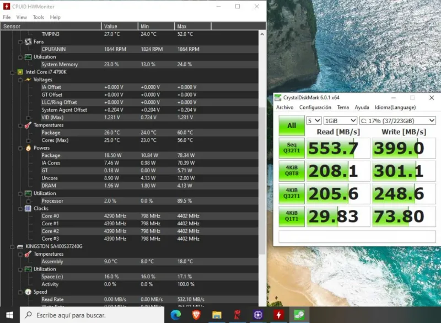The height and width of the screenshot is (323, 441).
Task: Click the Kingston Temperatures thermometer icon
Action: point(28,254)
